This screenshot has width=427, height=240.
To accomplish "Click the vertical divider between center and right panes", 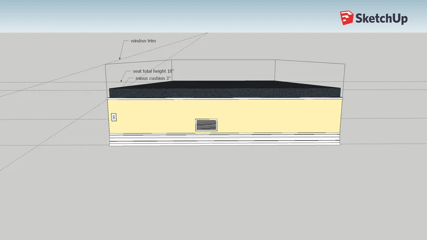I will tap(275, 69).
